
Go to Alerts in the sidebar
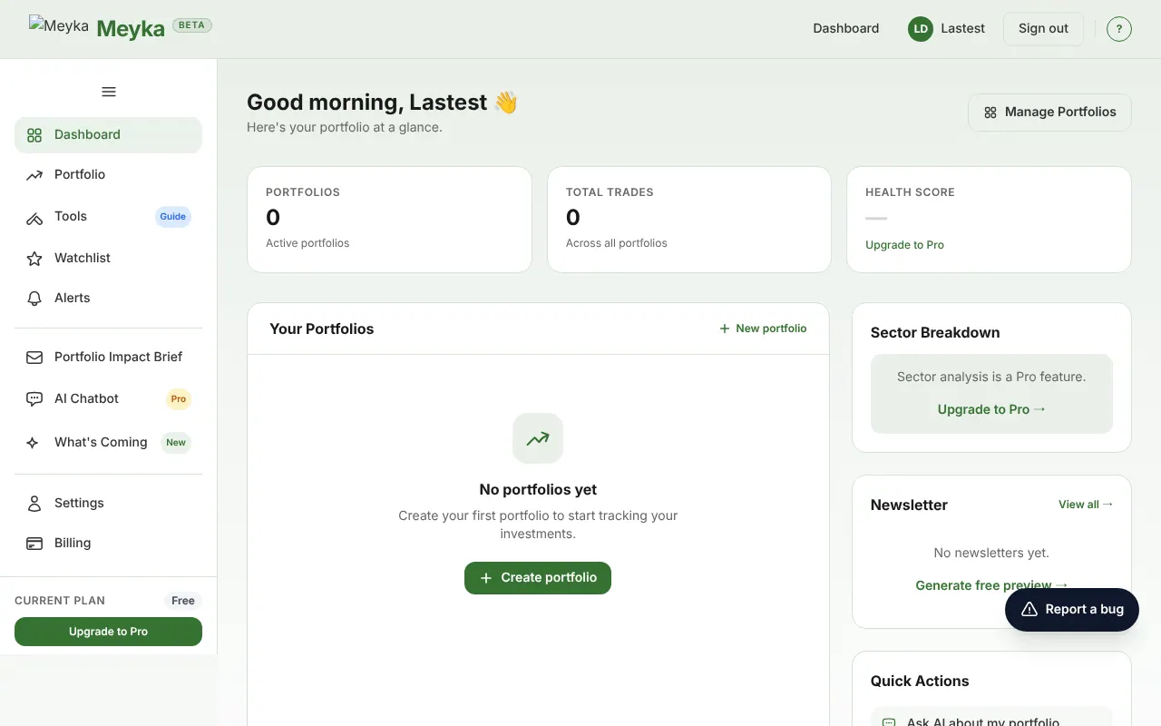pyautogui.click(x=108, y=298)
